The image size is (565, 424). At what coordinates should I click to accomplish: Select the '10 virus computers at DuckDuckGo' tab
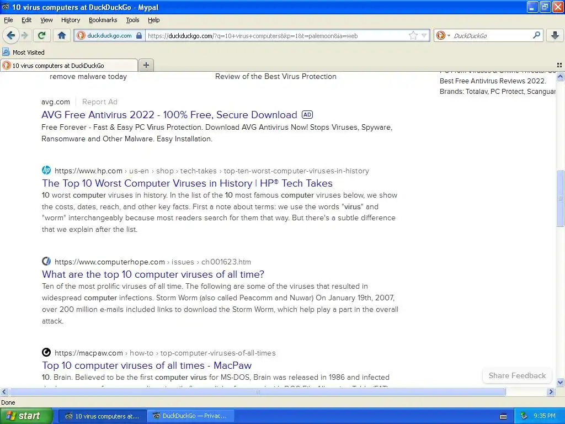click(x=69, y=65)
